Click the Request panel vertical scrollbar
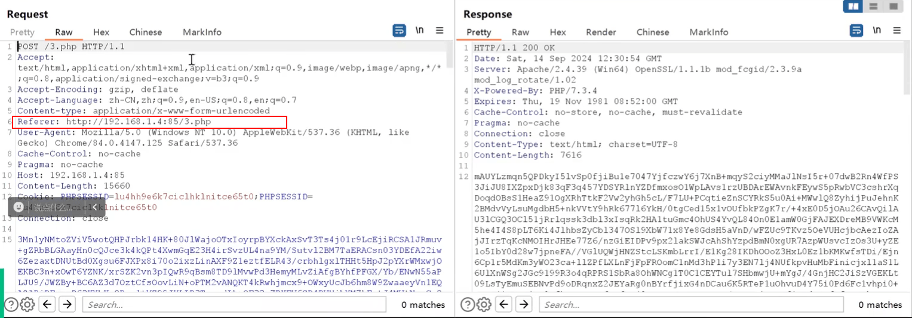Screen dimensions: 912x318 449,54
